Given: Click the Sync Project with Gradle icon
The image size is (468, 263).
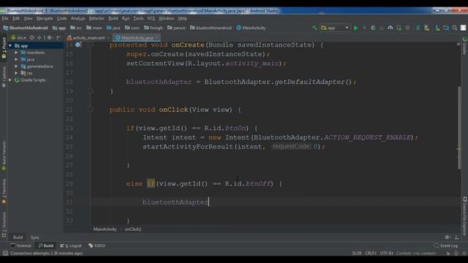Looking at the screenshot, I should pos(418,28).
